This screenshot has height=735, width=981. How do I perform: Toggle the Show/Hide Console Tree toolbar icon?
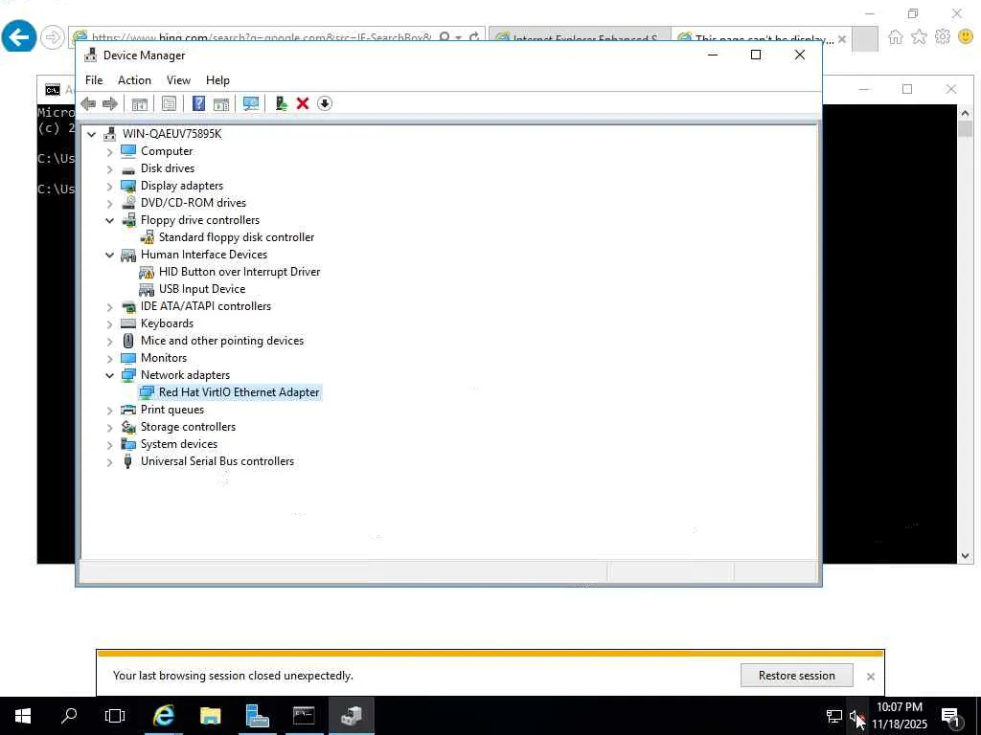(140, 103)
